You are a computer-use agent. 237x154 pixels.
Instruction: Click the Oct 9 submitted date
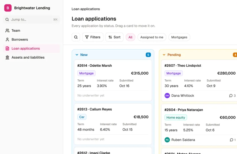(x=211, y=86)
